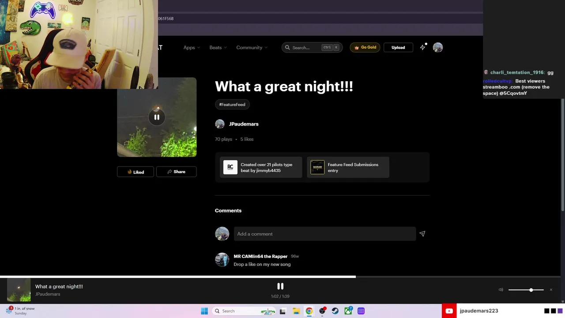This screenshot has width=565, height=318.
Task: Click JPaudemars avatar beside the artist name
Action: click(x=220, y=124)
